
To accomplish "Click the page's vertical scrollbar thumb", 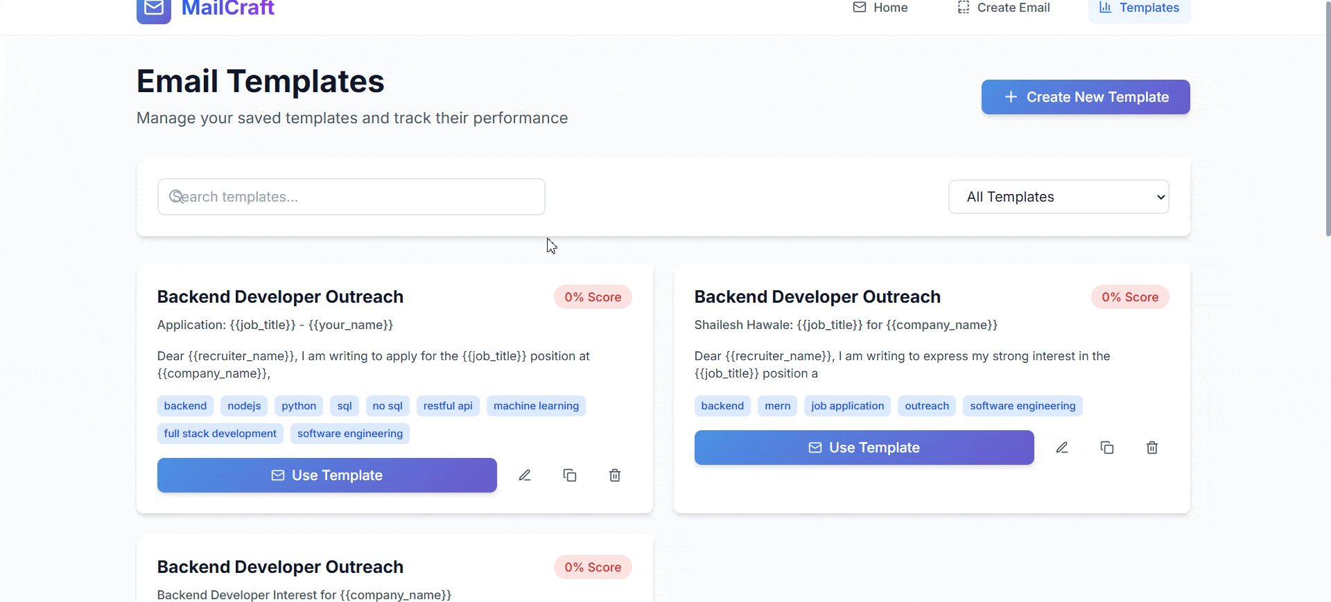I will click(x=1328, y=118).
